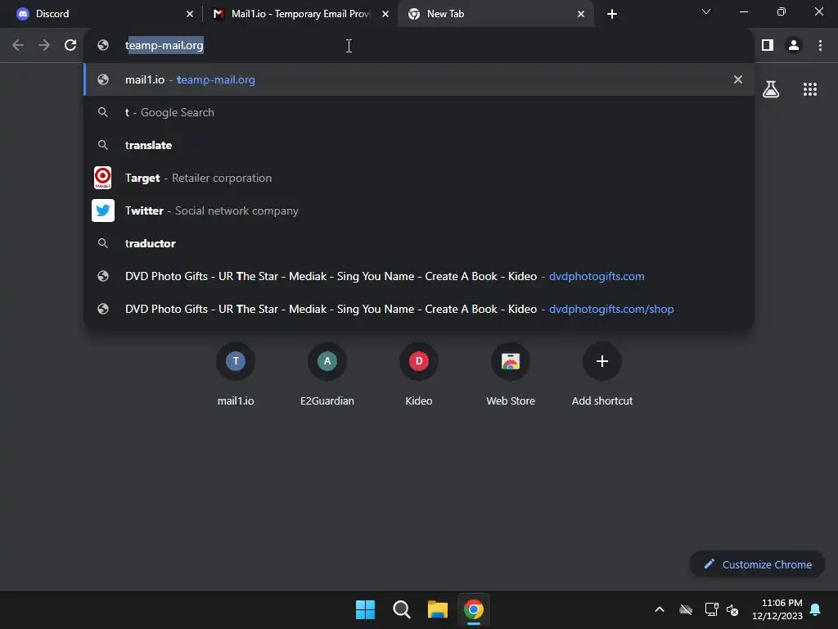
Task: Open the tab search dropdown
Action: click(x=706, y=11)
